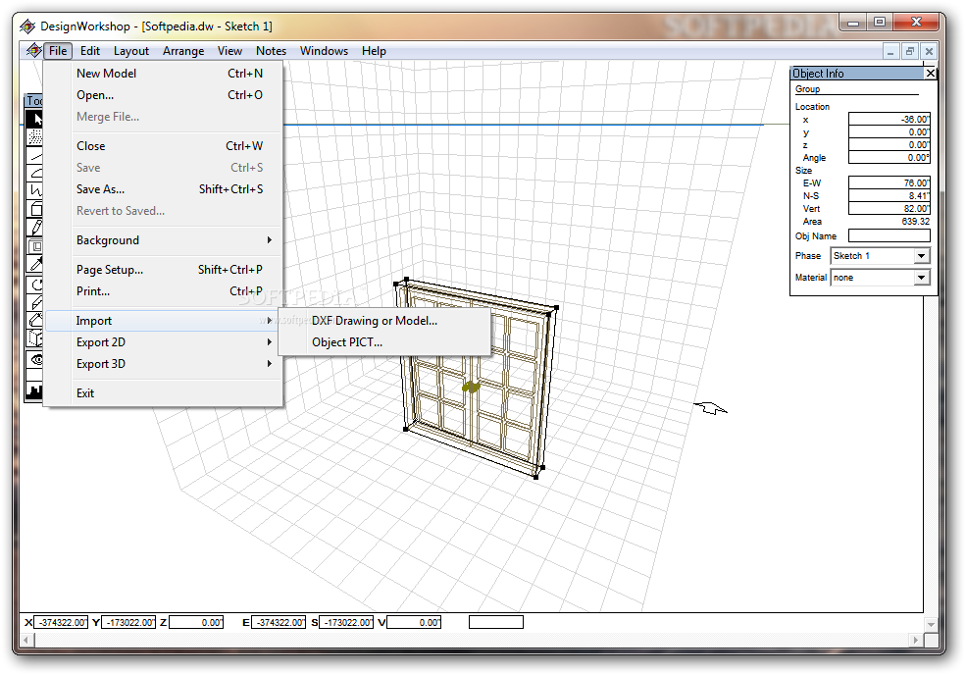Click the Angle value field
966x675 pixels.
point(889,158)
